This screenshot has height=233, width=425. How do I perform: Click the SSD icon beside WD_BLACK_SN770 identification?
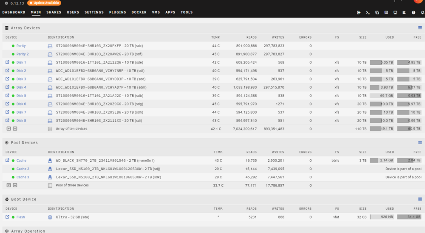(50, 161)
